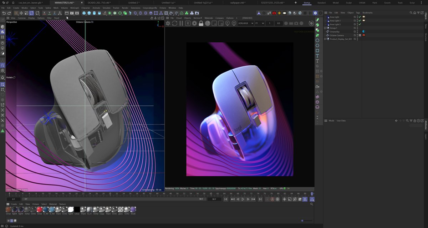
Task: Select the red Octane material swatch
Action: point(40,209)
